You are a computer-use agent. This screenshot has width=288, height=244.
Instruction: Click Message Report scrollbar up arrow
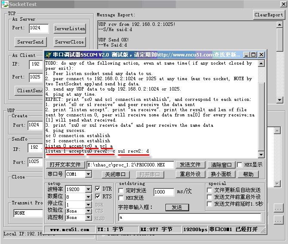(279, 24)
